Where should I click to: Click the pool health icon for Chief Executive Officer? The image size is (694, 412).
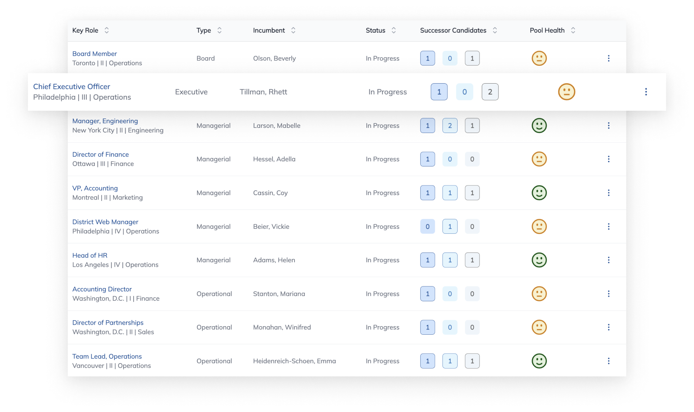coord(566,92)
